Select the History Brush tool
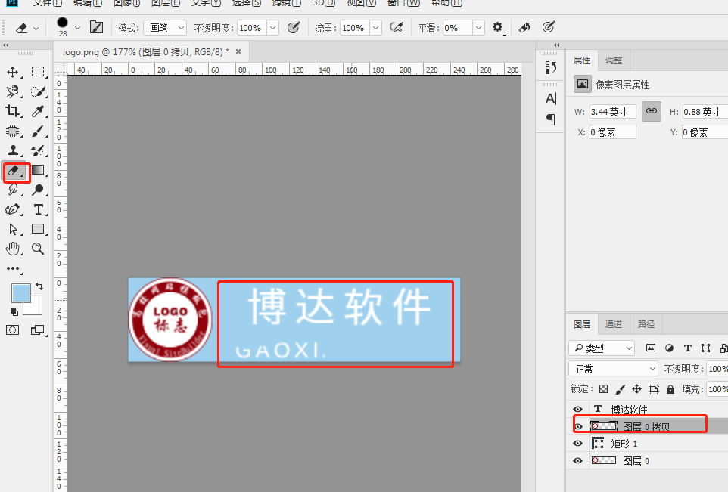Image resolution: width=728 pixels, height=492 pixels. [x=38, y=150]
